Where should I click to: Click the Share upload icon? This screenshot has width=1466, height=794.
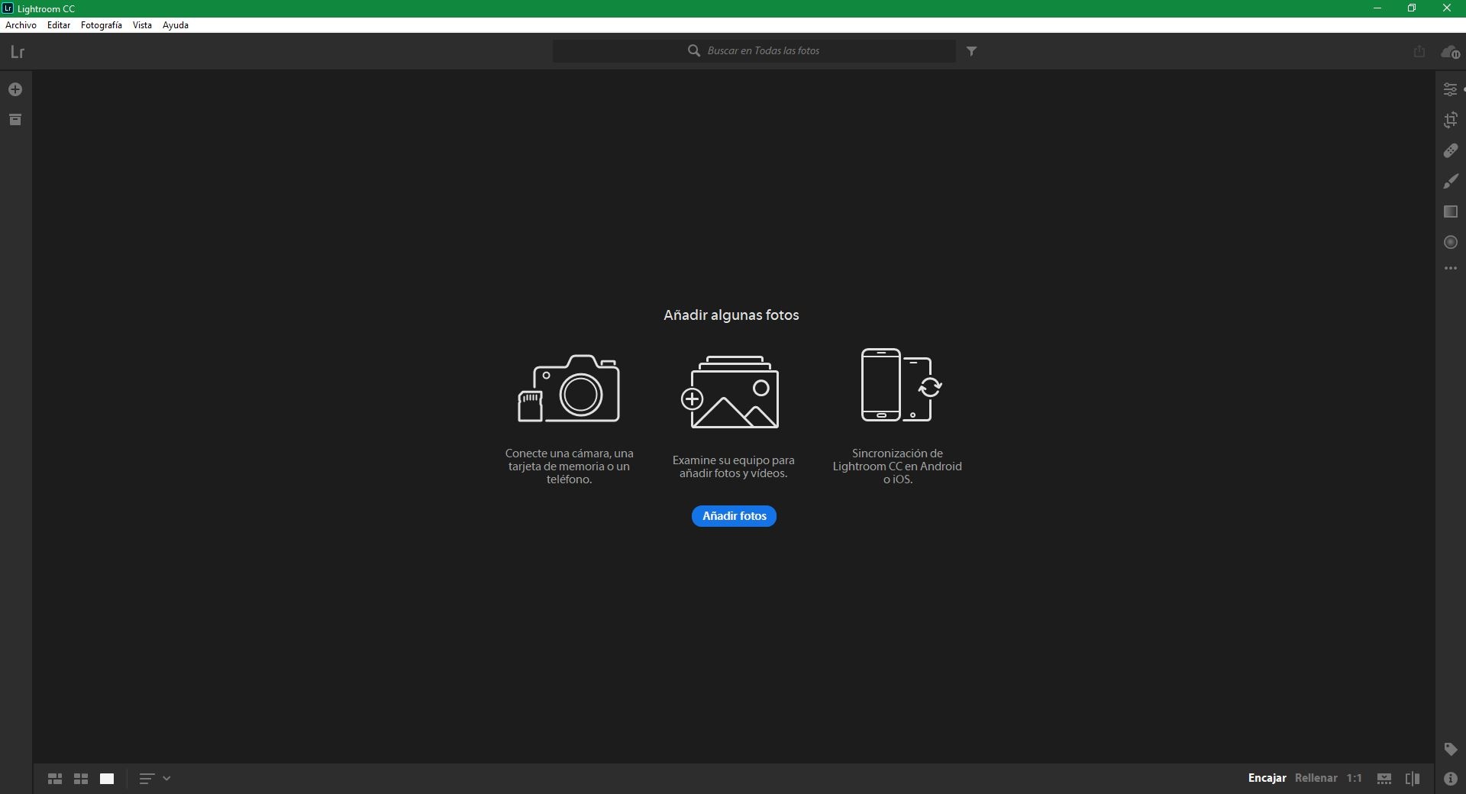click(x=1419, y=51)
